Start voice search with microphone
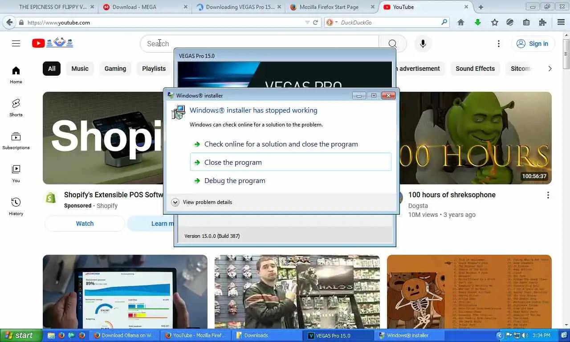Image resolution: width=570 pixels, height=342 pixels. [x=423, y=44]
